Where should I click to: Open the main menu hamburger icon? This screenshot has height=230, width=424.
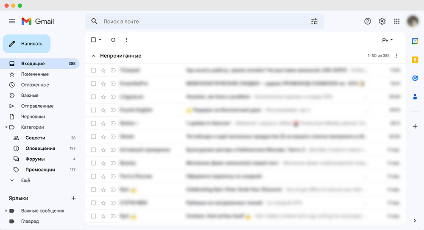pos(12,21)
